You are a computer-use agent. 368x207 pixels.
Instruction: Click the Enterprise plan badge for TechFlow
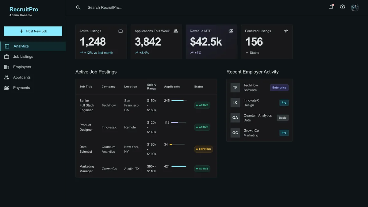tap(279, 87)
